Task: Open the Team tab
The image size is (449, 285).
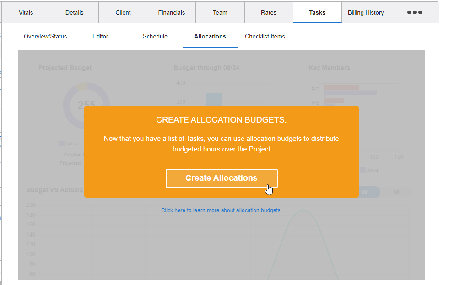Action: (x=220, y=12)
